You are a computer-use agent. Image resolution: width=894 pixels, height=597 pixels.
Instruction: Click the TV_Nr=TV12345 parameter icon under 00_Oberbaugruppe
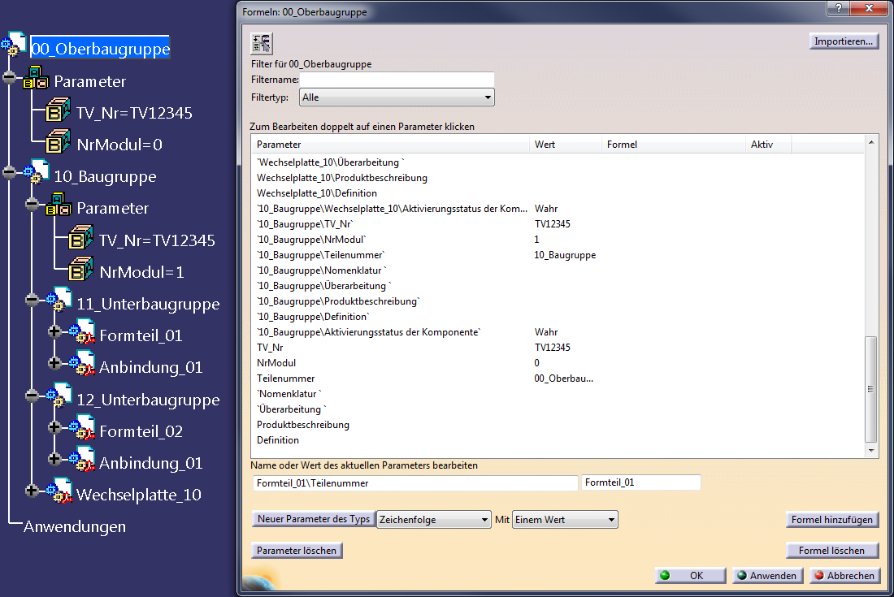(x=58, y=110)
